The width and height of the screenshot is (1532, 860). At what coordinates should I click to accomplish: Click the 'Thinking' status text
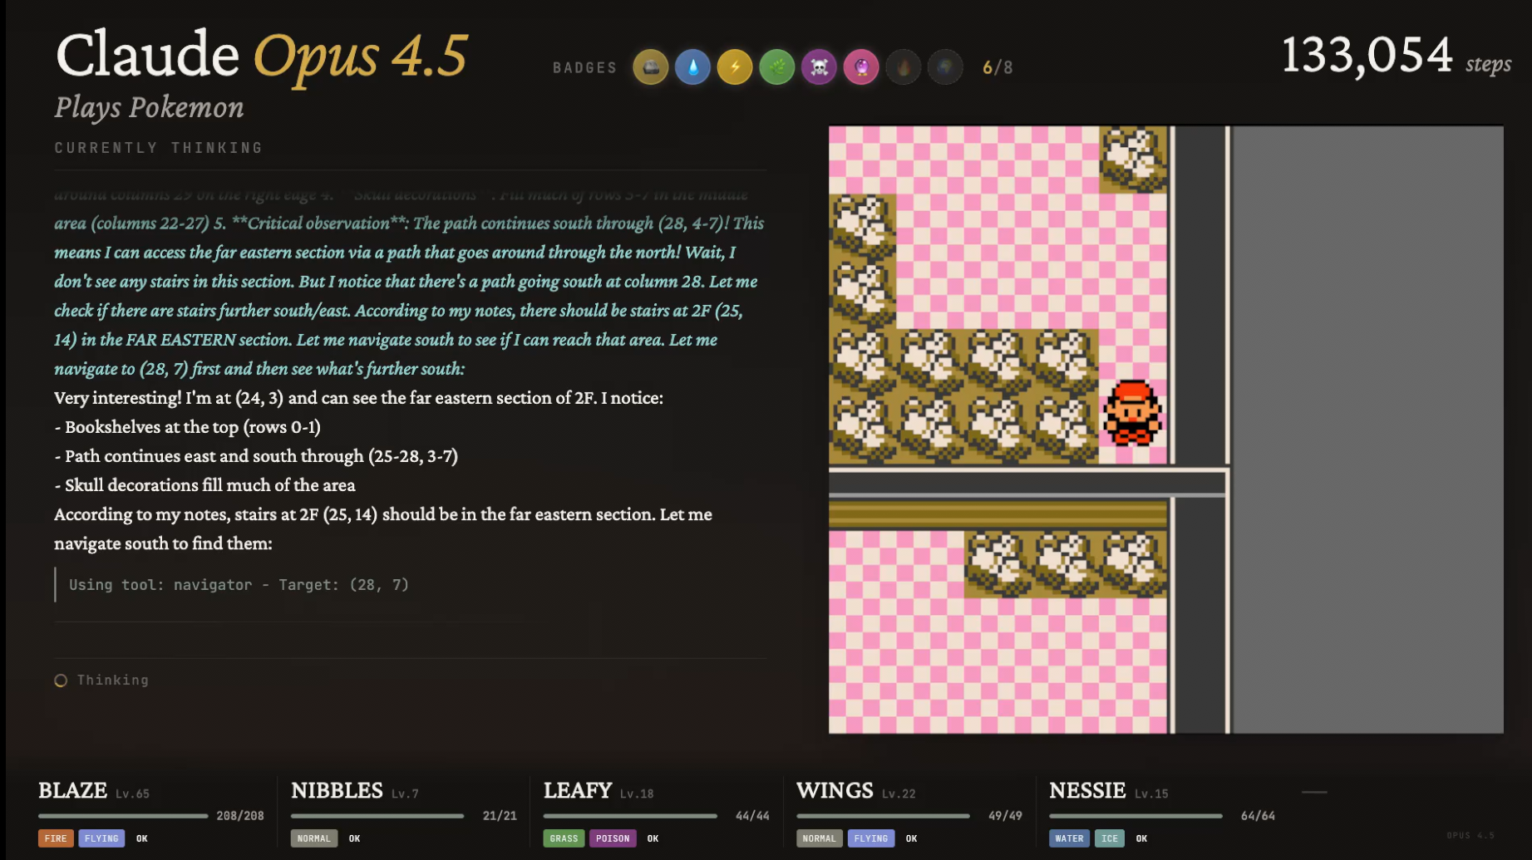click(113, 681)
